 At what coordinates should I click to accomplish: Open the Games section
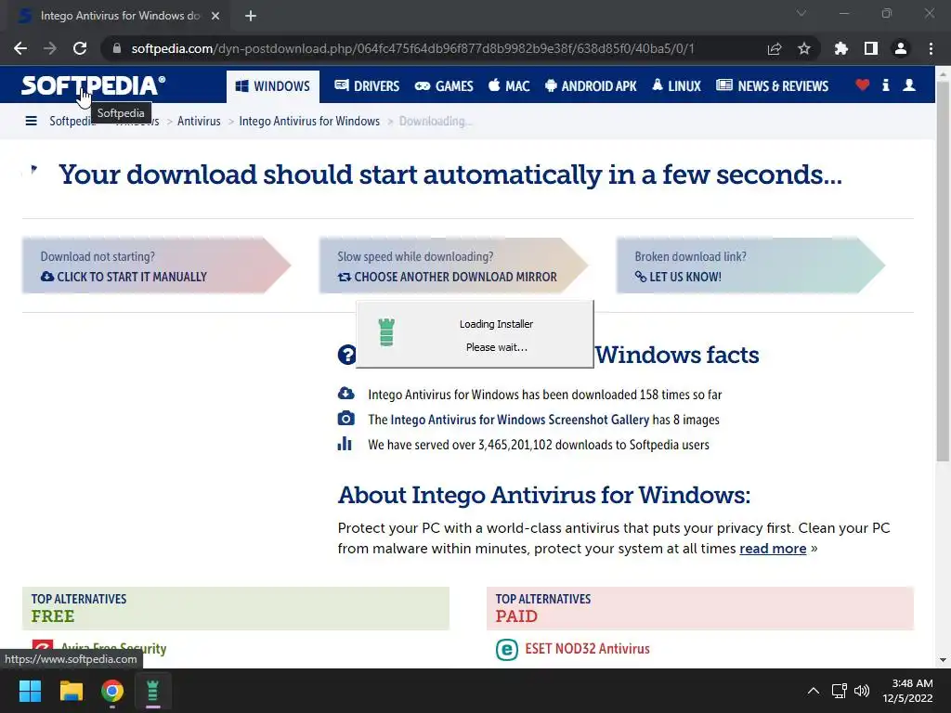coord(444,86)
